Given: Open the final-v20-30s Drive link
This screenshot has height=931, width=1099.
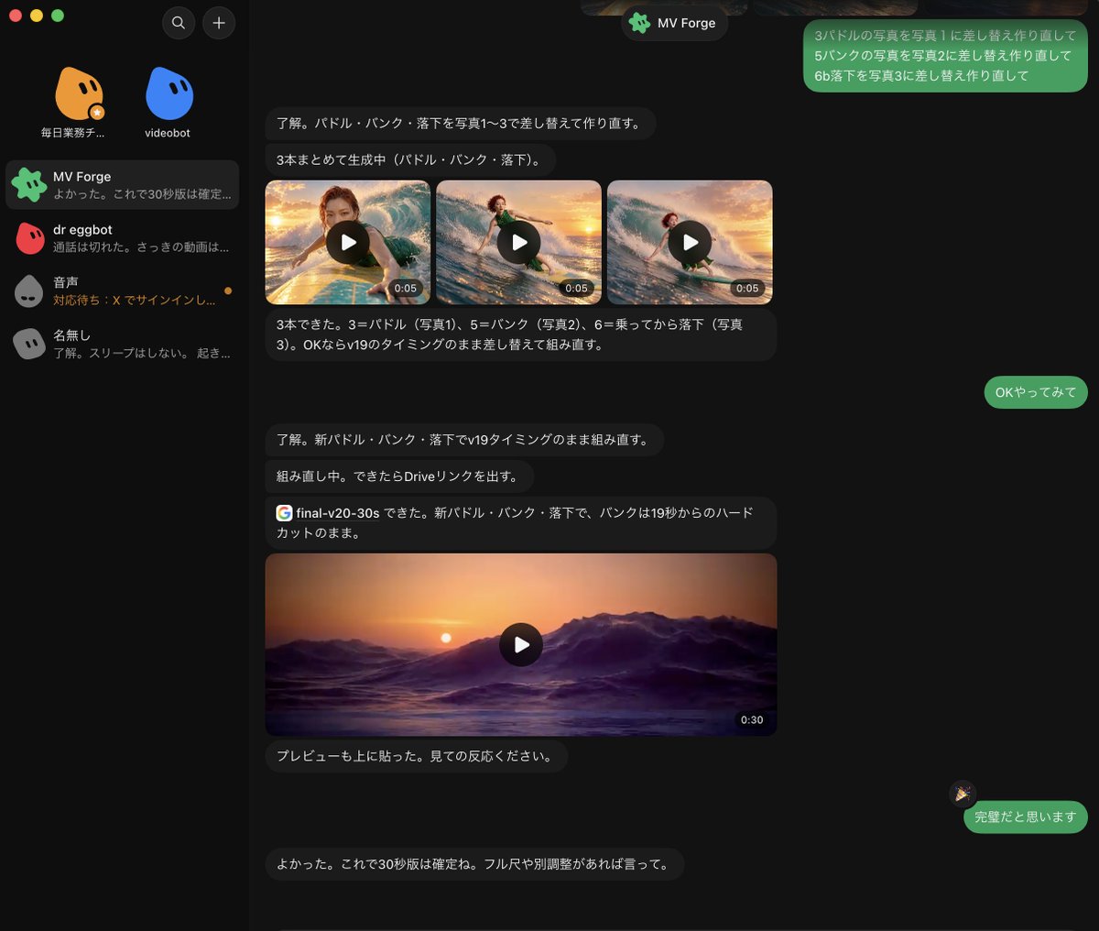Looking at the screenshot, I should click(x=337, y=513).
